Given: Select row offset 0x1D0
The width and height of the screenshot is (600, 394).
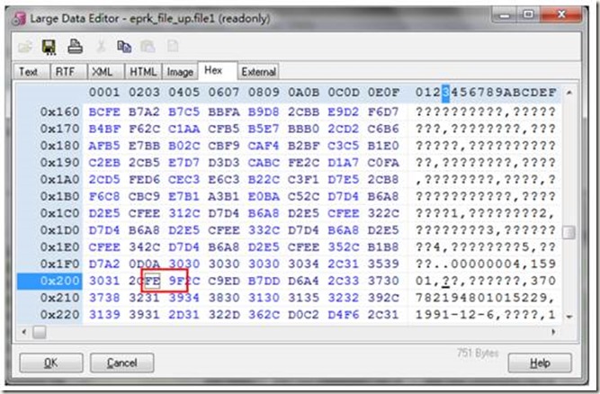Looking at the screenshot, I should click(59, 230).
